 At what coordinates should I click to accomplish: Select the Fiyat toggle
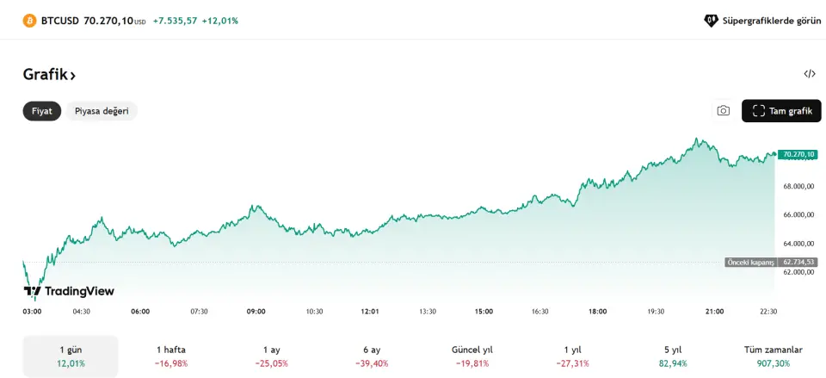point(42,111)
